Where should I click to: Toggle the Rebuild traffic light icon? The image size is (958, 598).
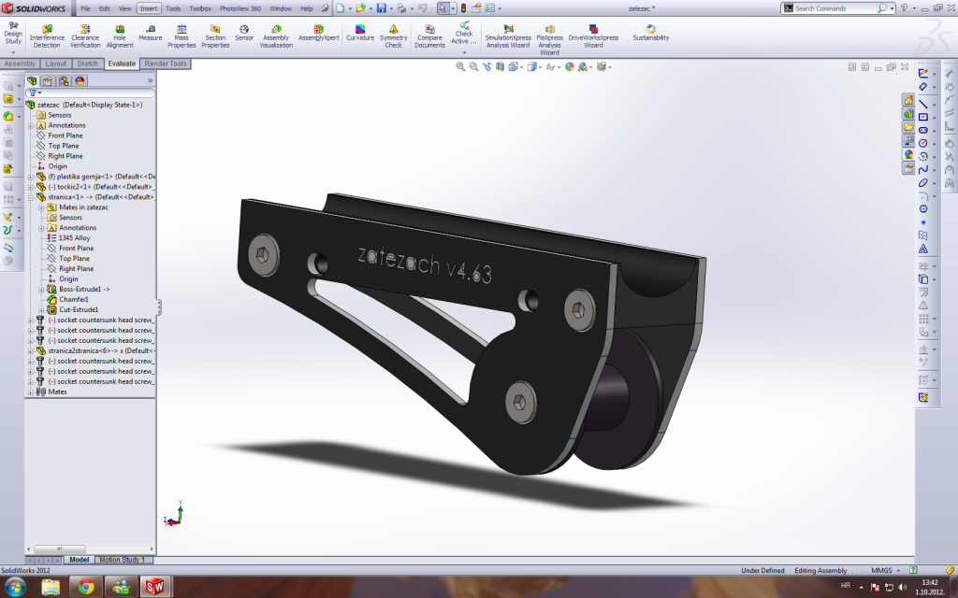[x=463, y=7]
